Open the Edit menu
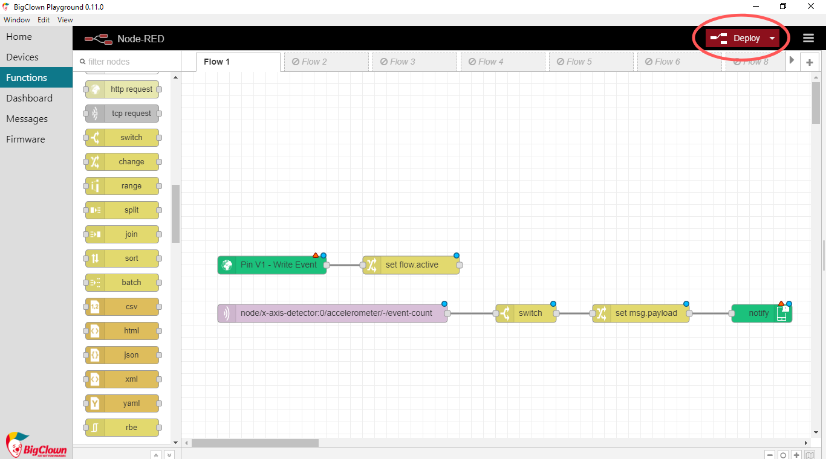826x459 pixels. click(44, 20)
